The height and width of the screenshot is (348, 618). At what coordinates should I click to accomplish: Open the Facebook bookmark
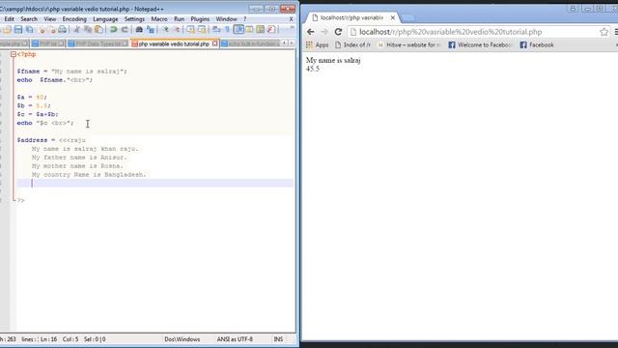(537, 45)
